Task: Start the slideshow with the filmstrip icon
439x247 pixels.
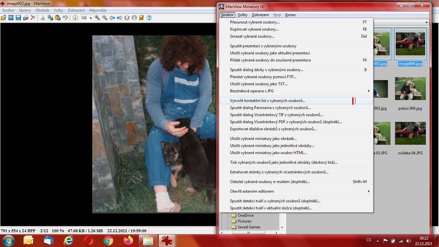Action: tap(11, 18)
